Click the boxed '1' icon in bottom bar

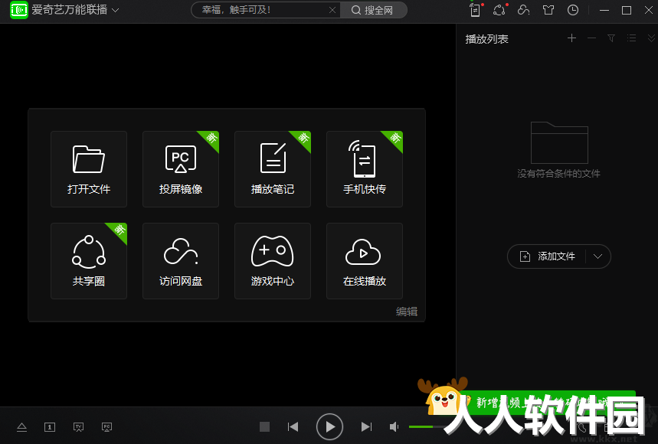tap(50, 427)
